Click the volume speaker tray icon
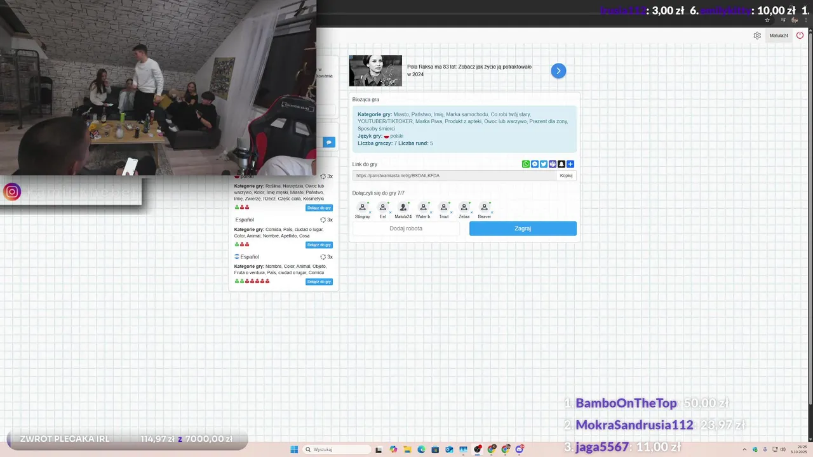 [783, 449]
